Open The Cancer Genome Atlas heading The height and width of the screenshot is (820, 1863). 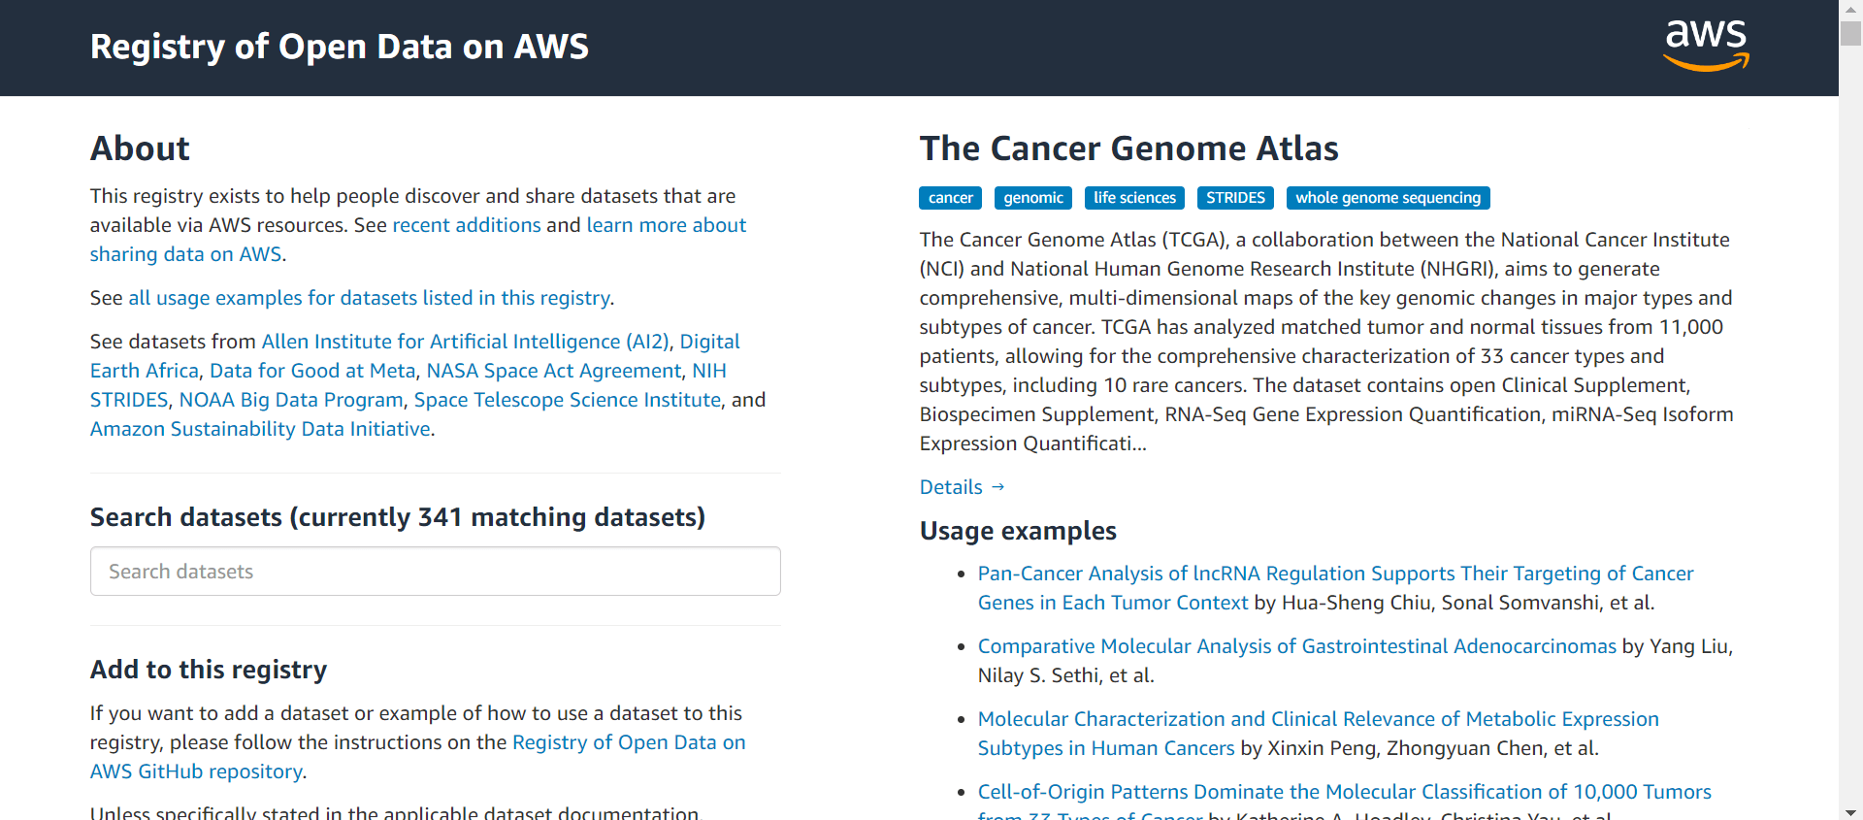1128,148
